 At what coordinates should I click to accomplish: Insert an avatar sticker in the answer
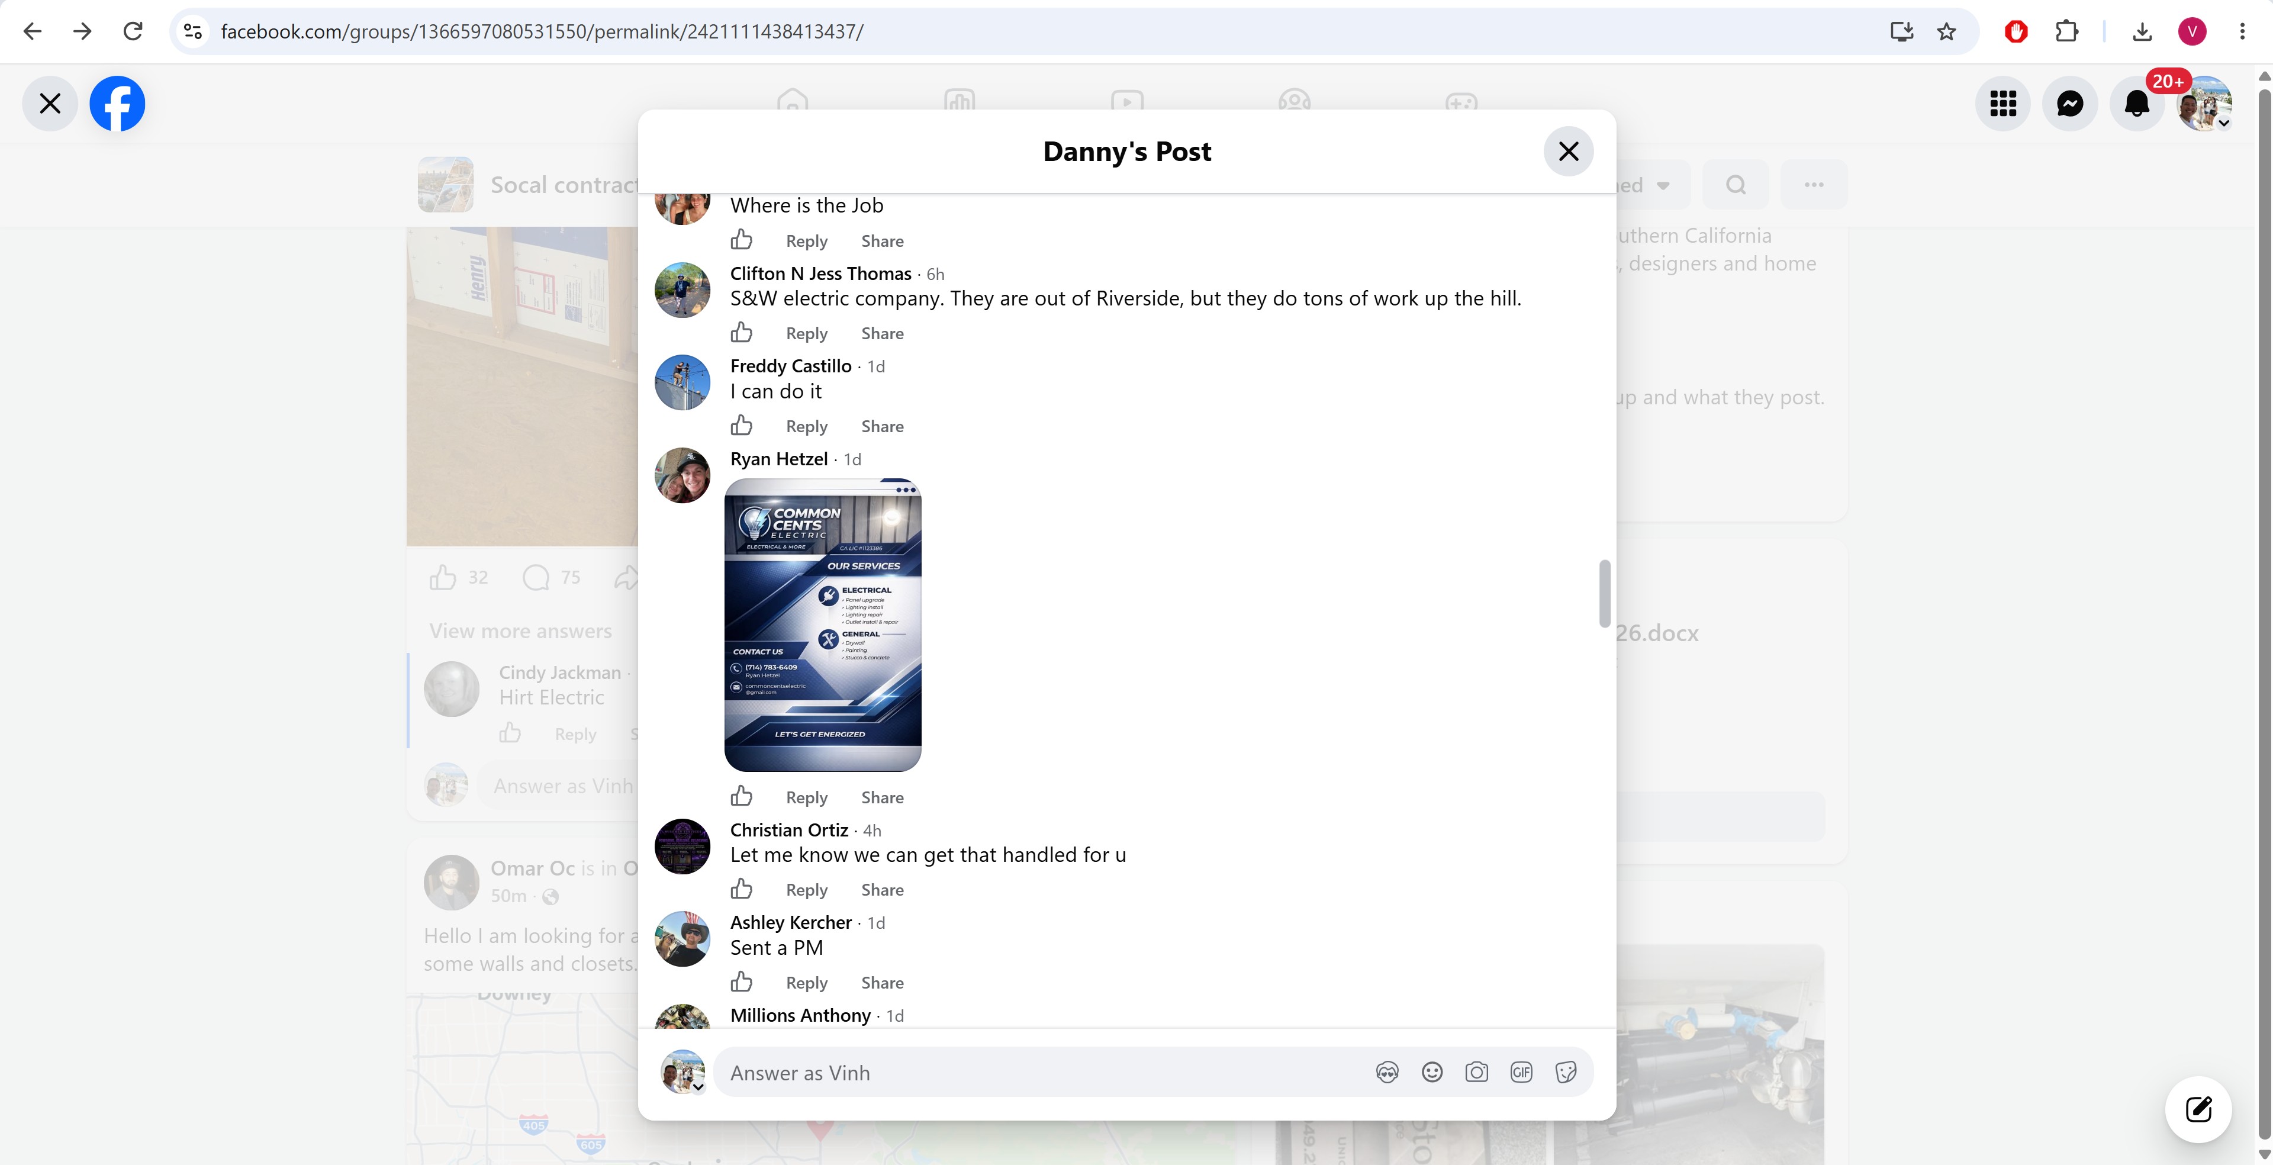(1387, 1072)
